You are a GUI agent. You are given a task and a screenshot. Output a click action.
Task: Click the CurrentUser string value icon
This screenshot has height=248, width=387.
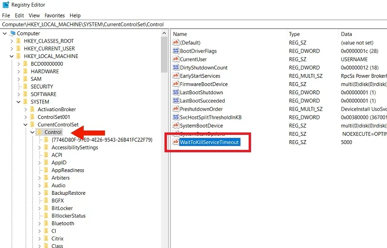coord(176,59)
